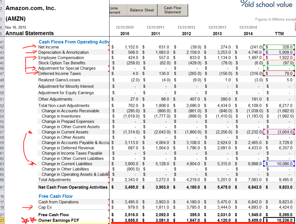Image resolution: width=296 pixels, height=224 pixels.
Task: Click the Net Cash From Operating Activities label
Action: (x=73, y=187)
